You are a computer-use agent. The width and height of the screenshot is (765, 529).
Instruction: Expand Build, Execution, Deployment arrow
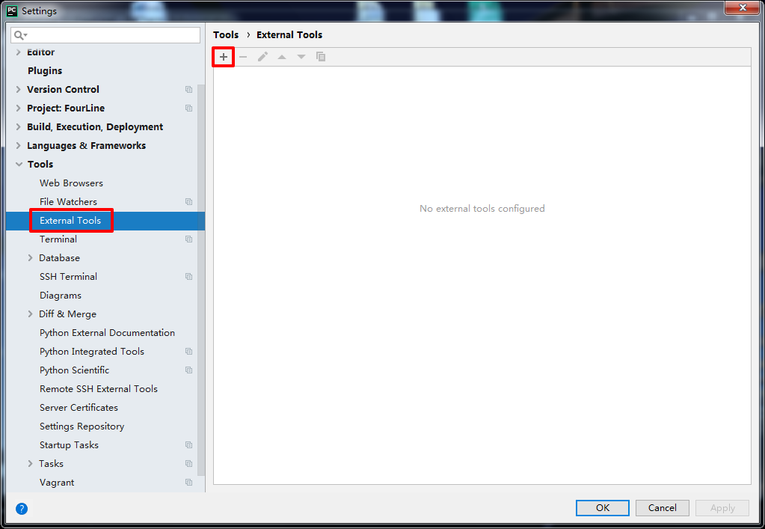pos(19,127)
